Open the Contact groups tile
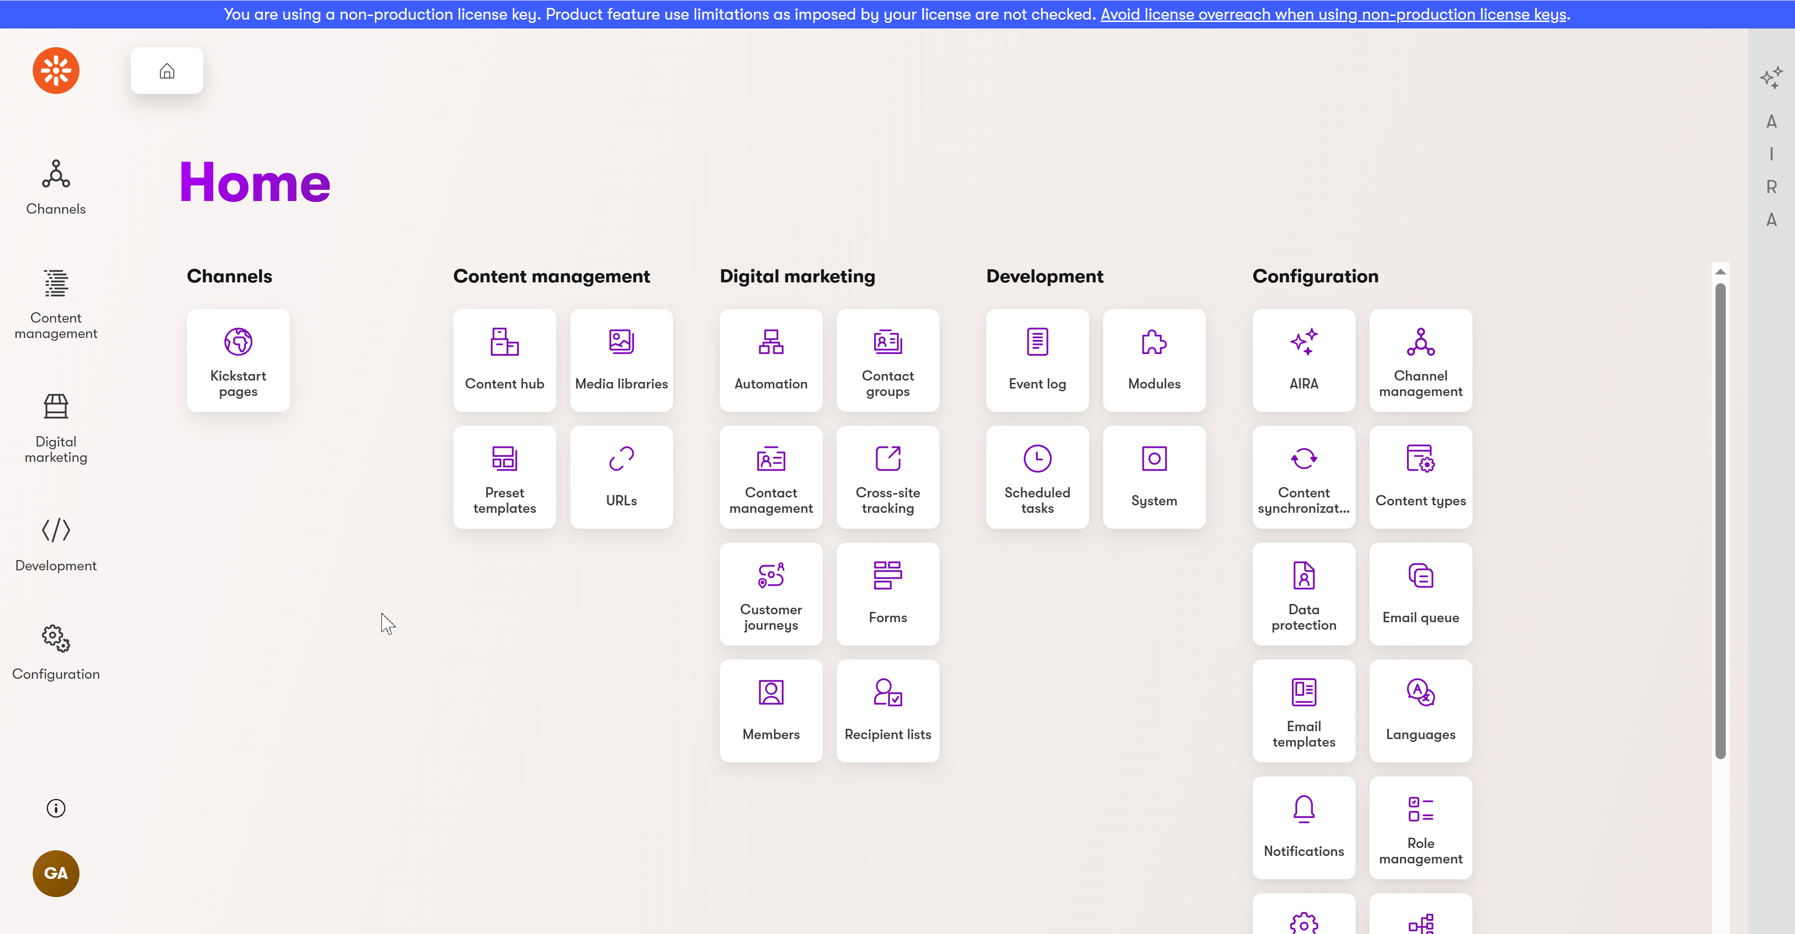 [x=888, y=359]
